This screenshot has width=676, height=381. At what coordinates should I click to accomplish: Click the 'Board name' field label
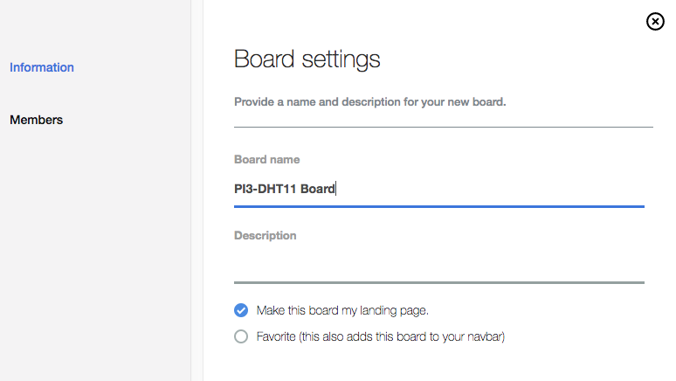click(267, 160)
